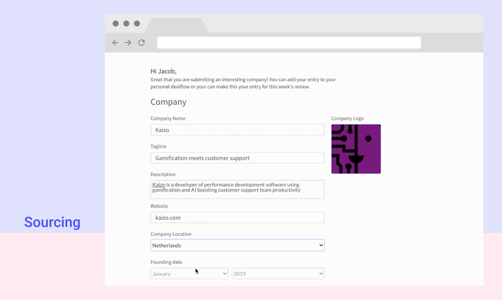The width and height of the screenshot is (502, 300).
Task: Open the founding year dropdown showing 2019
Action: pos(278,274)
